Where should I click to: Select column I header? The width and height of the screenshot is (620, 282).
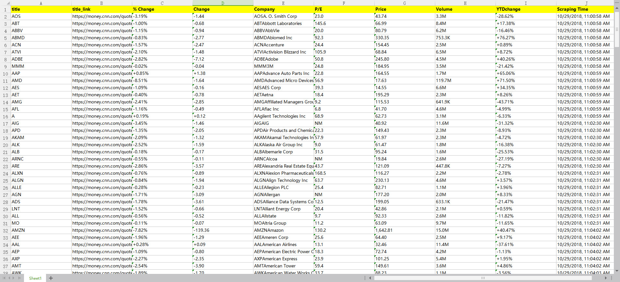tap(526, 3)
